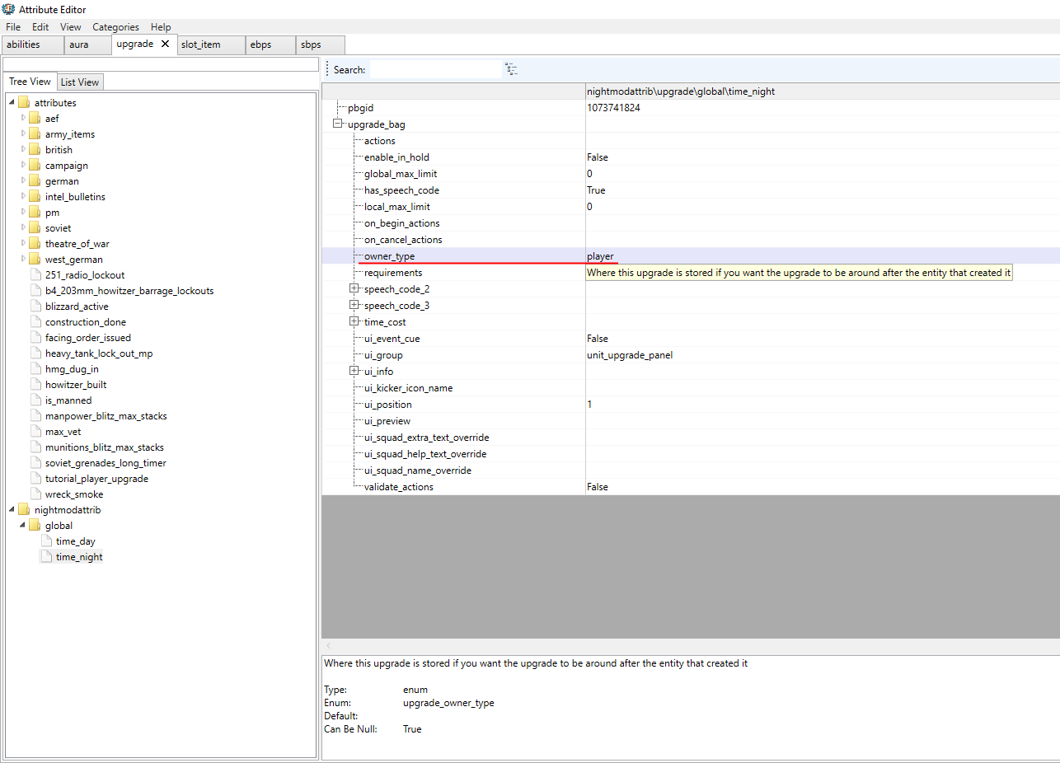This screenshot has width=1060, height=763.
Task: Select the Tree View tab
Action: point(30,82)
